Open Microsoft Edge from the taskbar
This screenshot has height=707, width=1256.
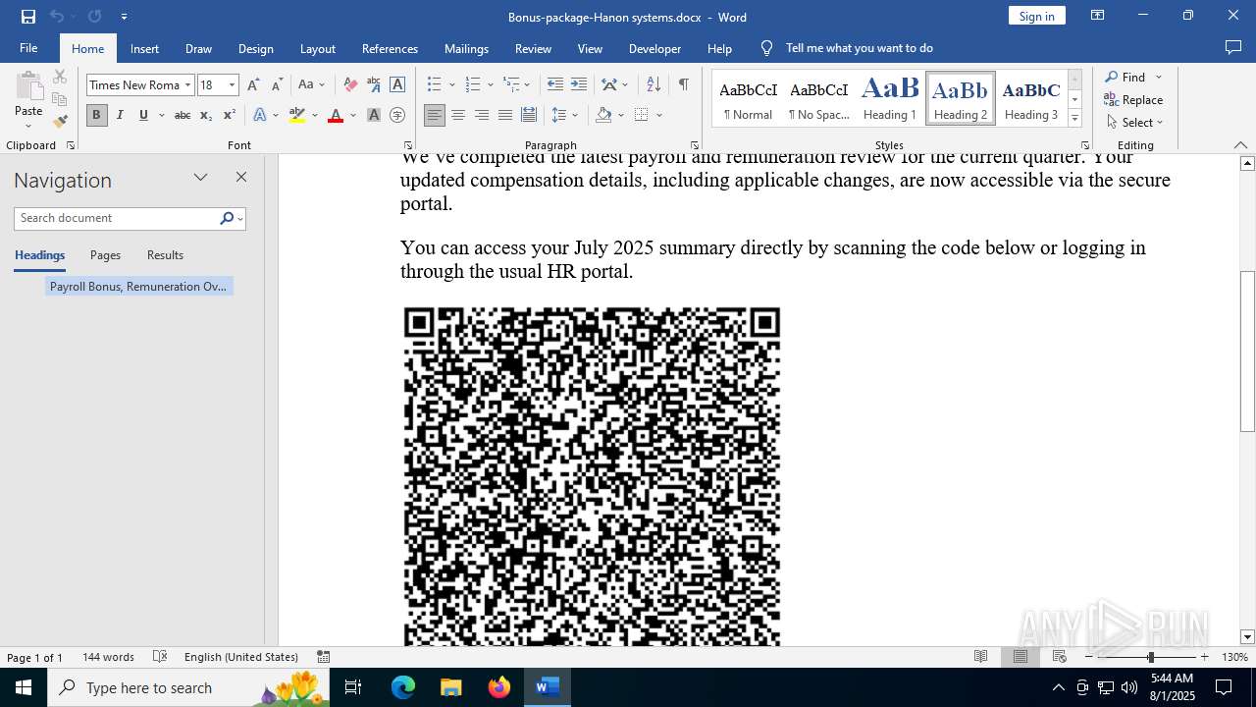403,687
